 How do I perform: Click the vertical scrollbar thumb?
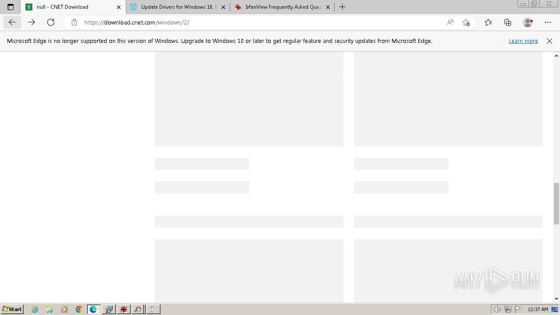pos(556,203)
